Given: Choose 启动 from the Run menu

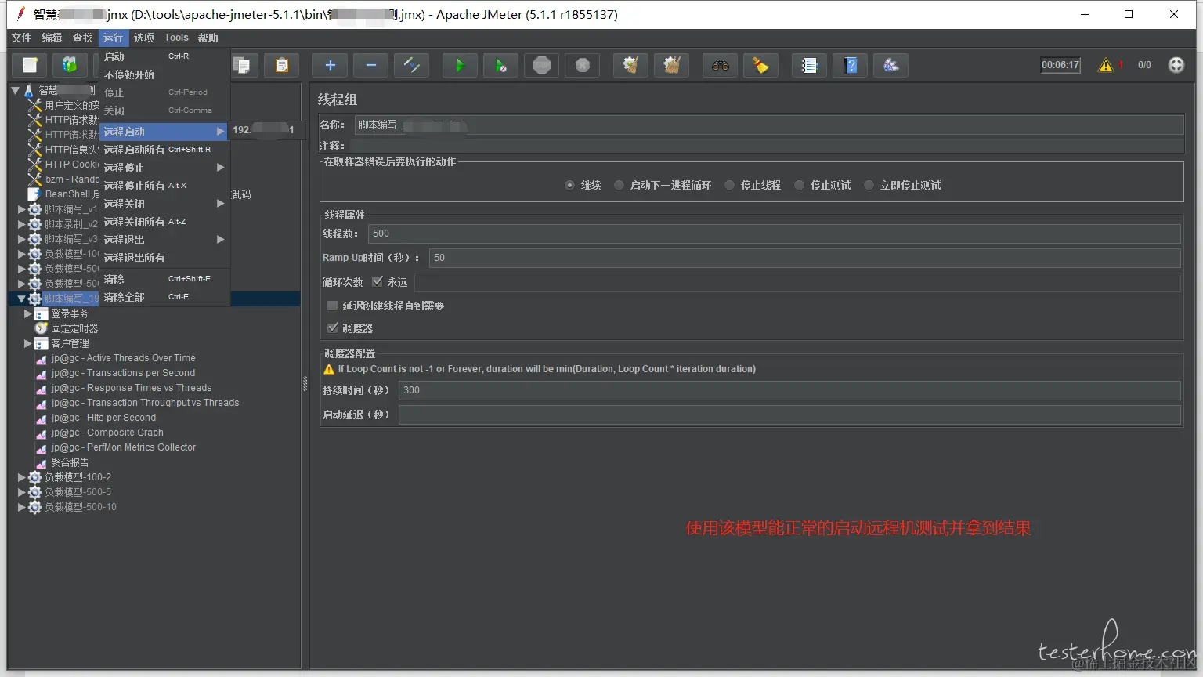Looking at the screenshot, I should point(164,56).
